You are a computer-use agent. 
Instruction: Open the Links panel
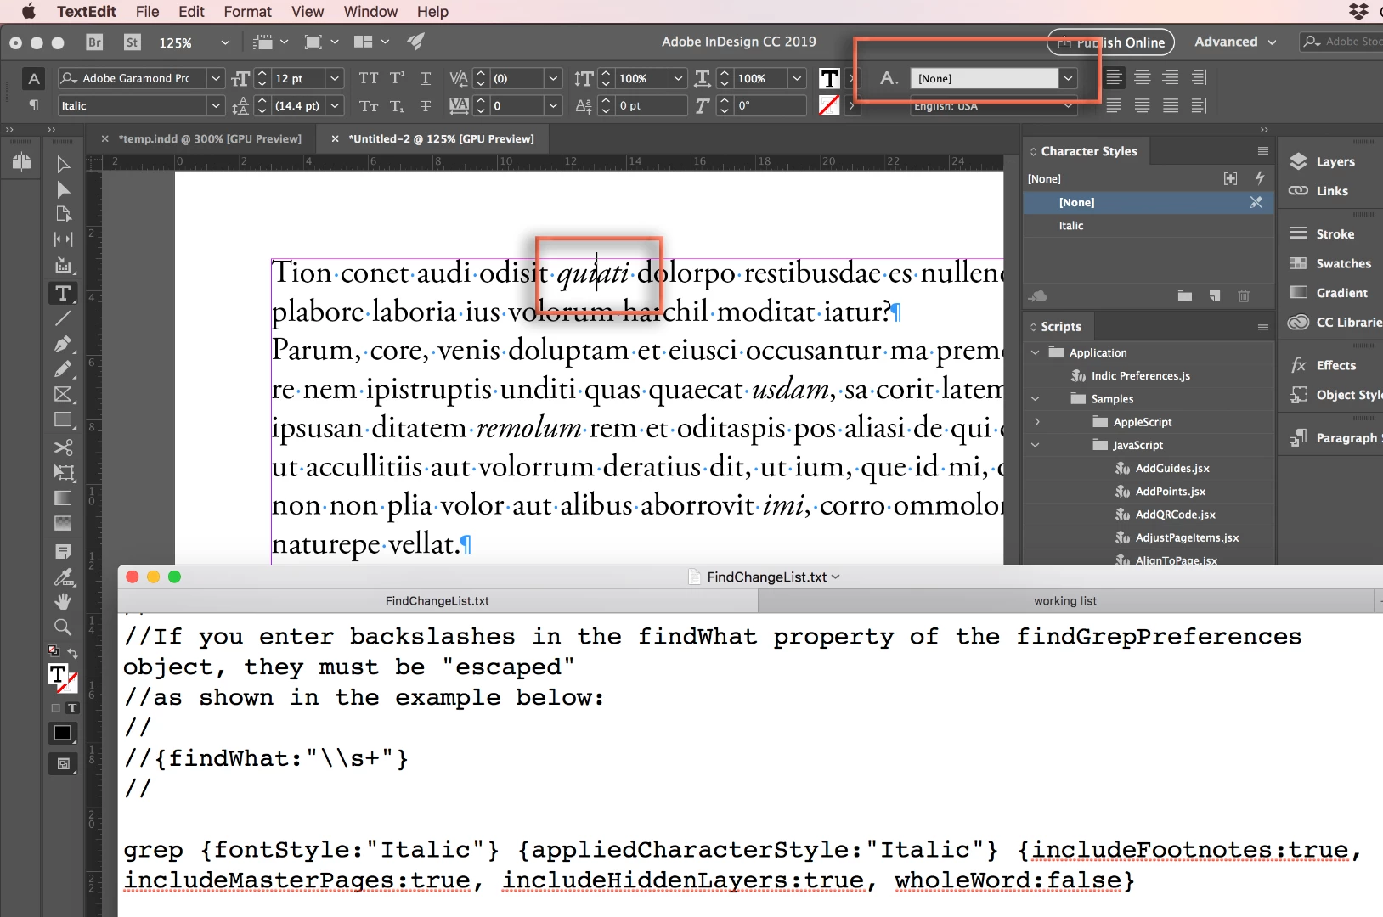pos(1319,191)
